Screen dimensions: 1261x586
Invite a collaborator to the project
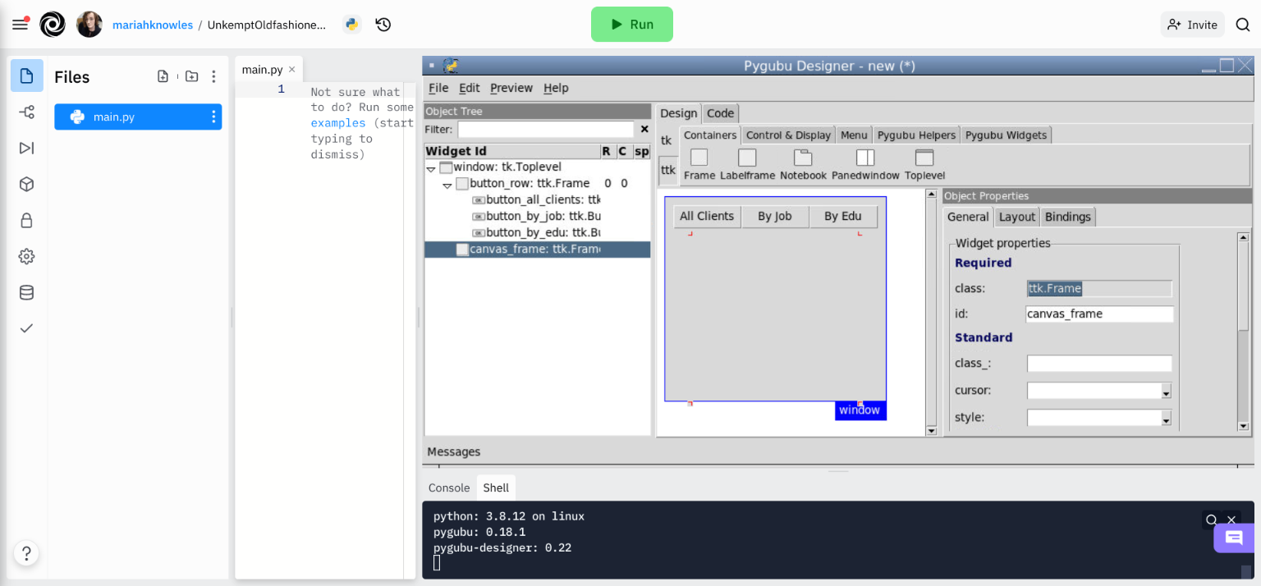[1192, 25]
